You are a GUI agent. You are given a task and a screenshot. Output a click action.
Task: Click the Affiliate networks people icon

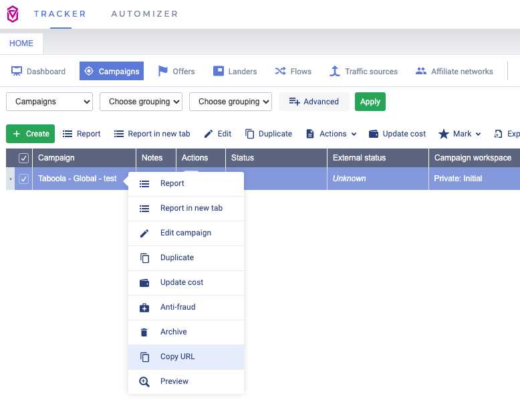click(421, 71)
